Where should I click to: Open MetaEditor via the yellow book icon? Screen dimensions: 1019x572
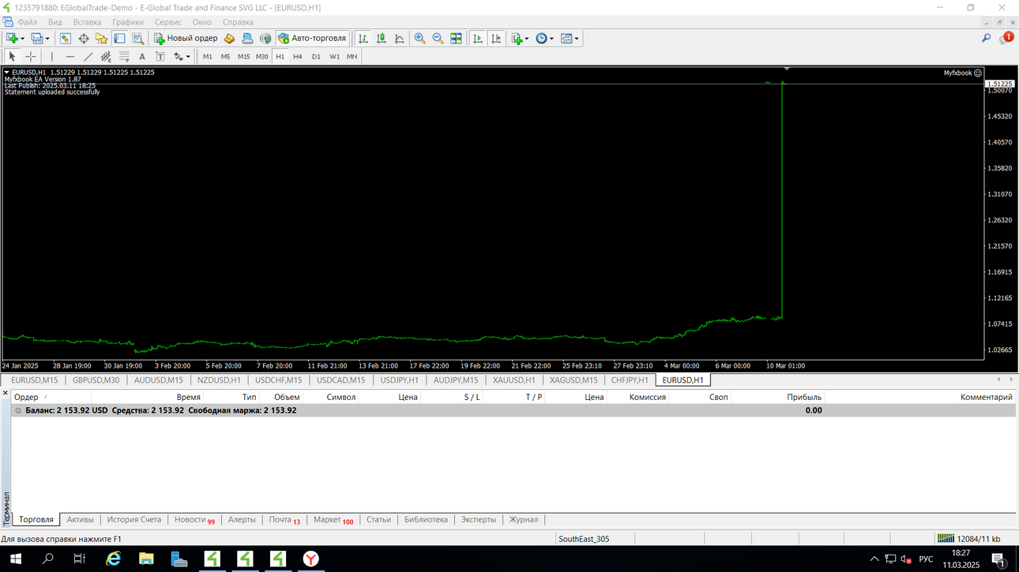229,38
